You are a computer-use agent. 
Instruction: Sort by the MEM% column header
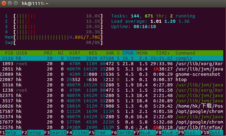pos(142,53)
